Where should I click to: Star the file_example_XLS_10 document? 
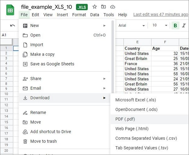(94, 7)
